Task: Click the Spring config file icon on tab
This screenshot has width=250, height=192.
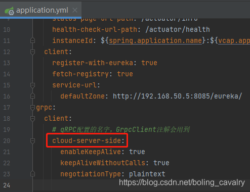Action: tap(9, 11)
